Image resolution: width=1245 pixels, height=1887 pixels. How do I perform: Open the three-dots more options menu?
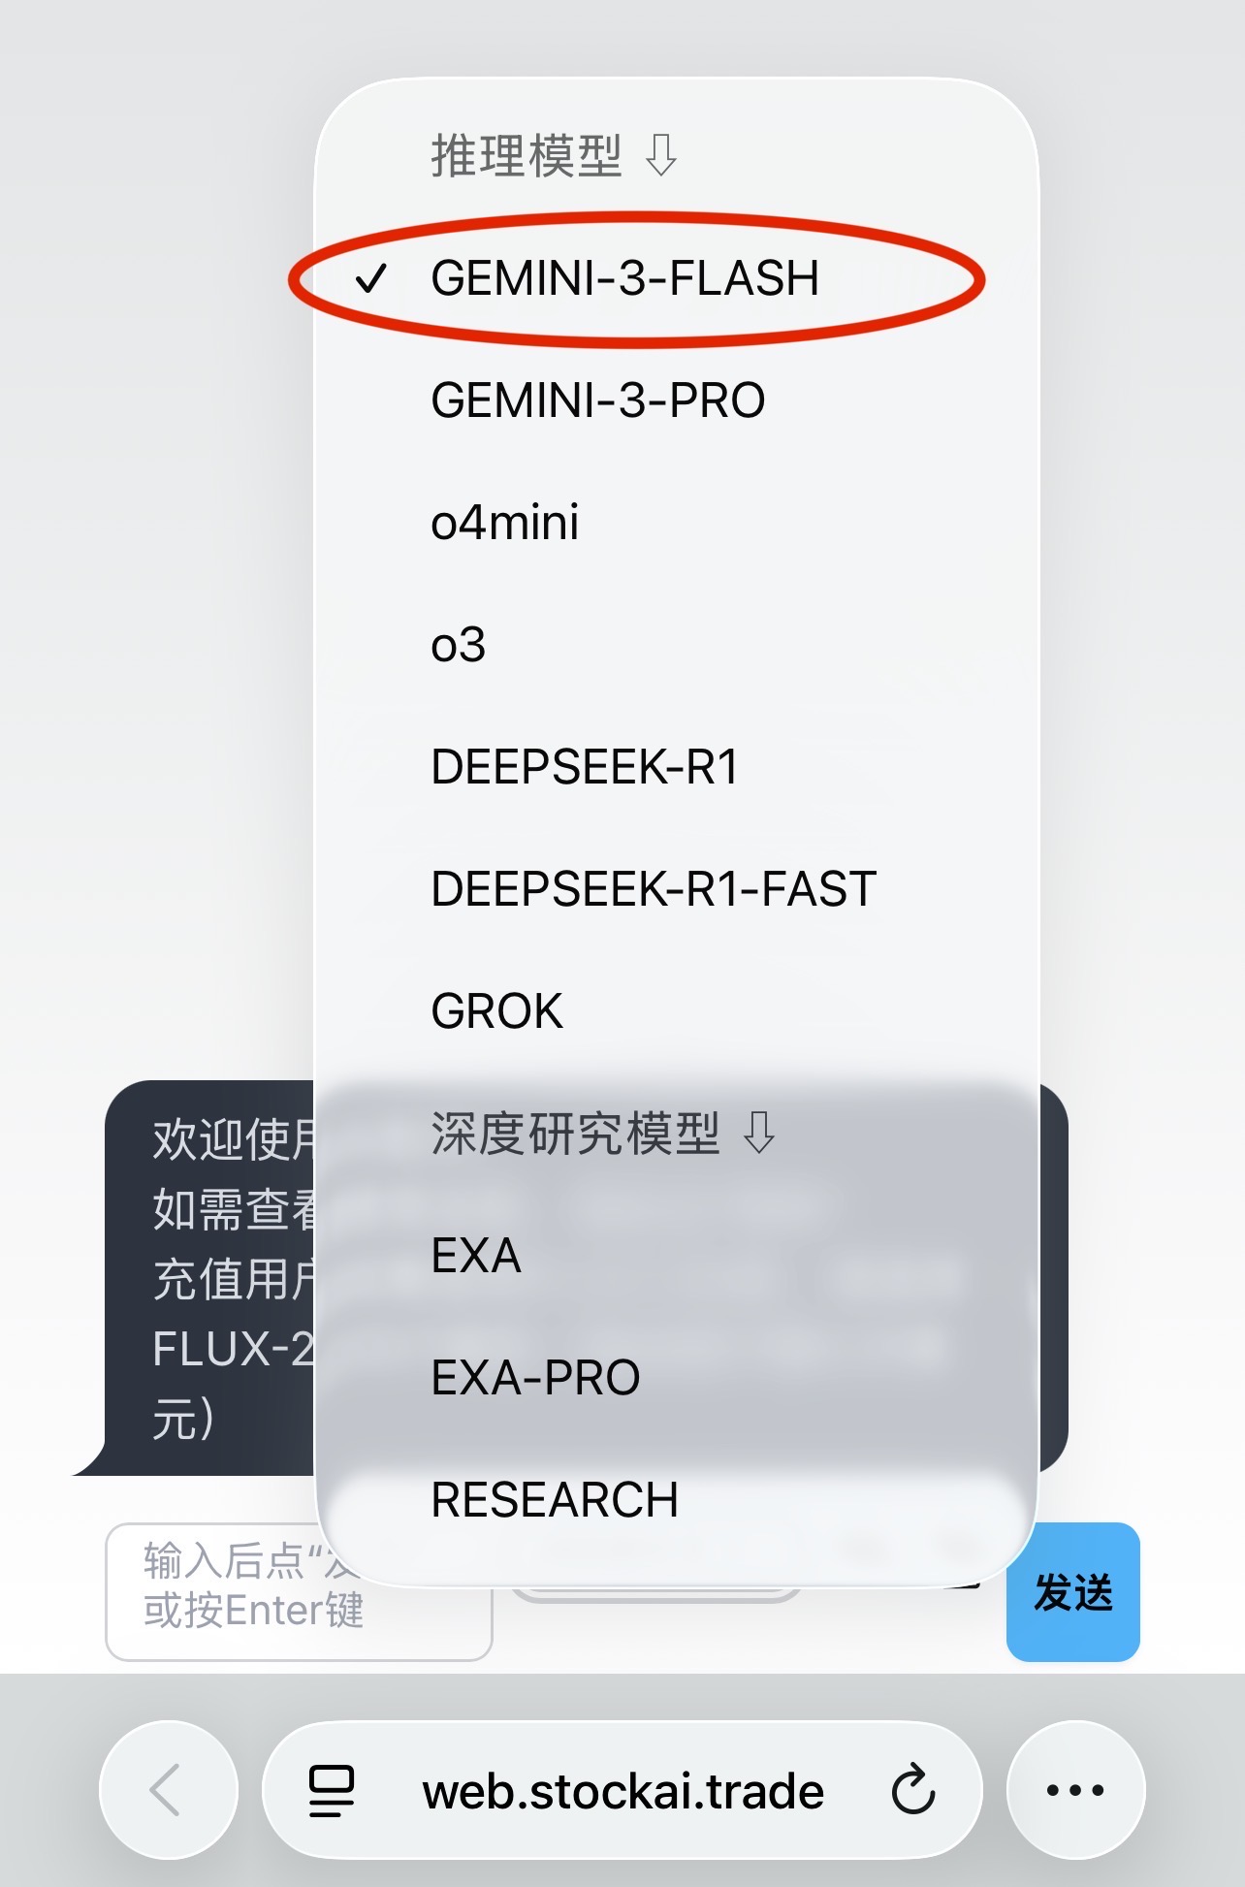pyautogui.click(x=1075, y=1790)
